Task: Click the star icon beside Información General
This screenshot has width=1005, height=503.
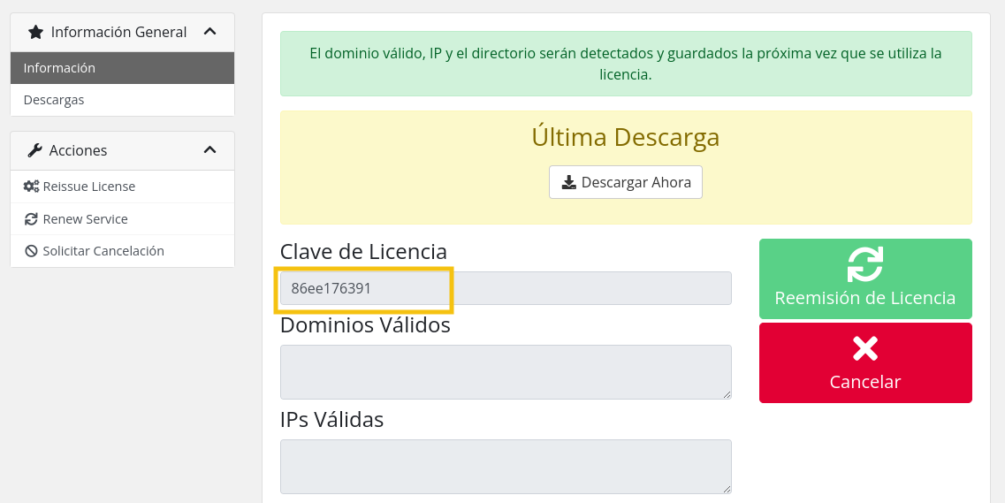Action: pyautogui.click(x=35, y=32)
